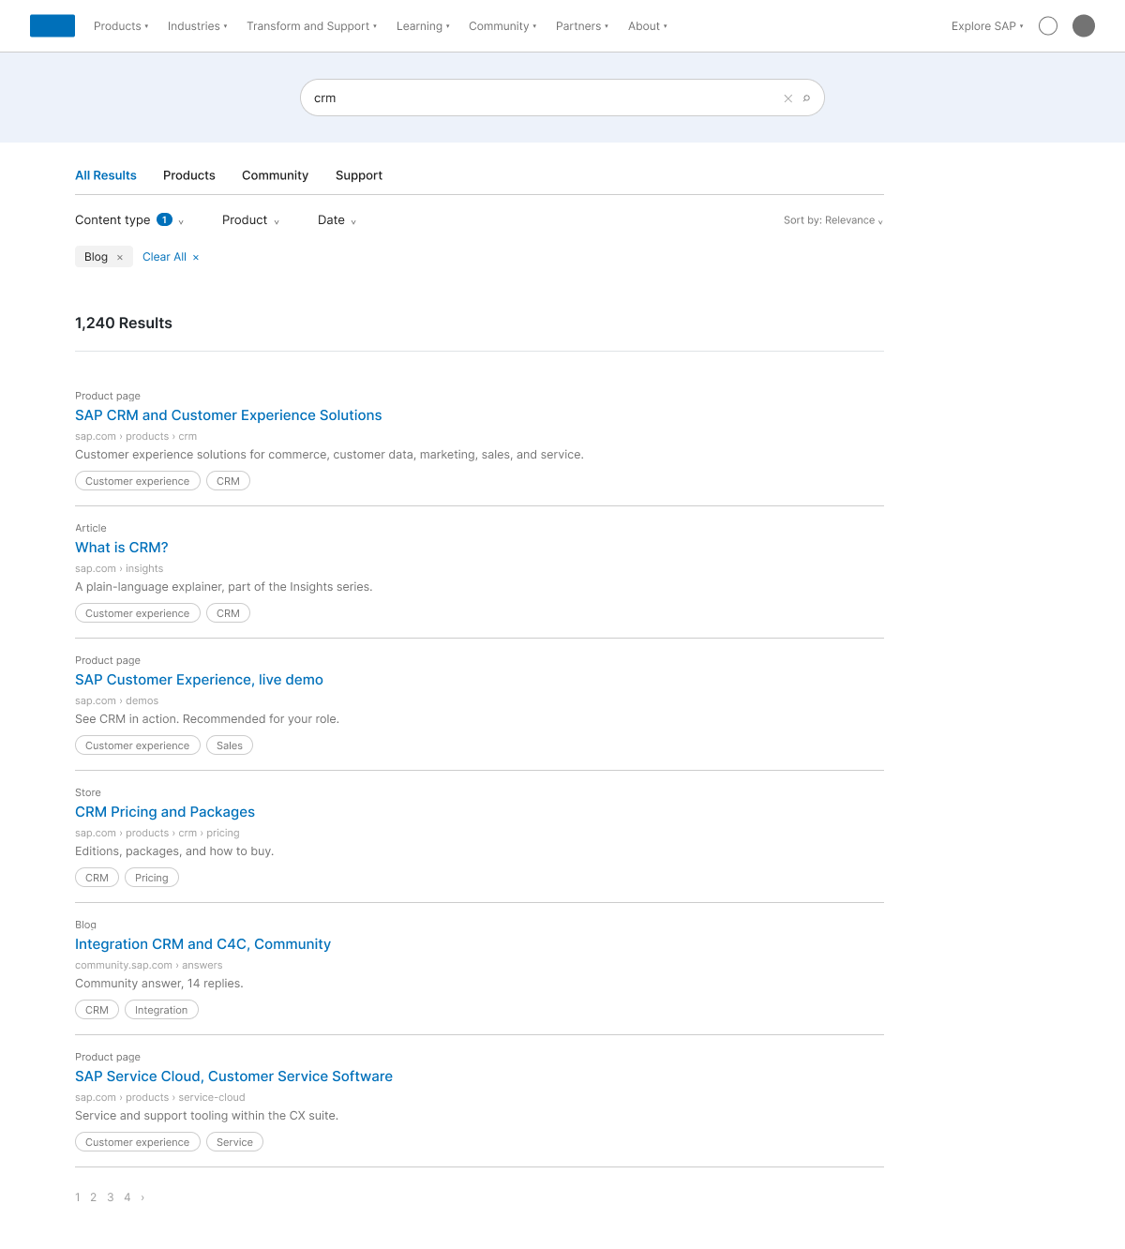Open the Product filter dropdown
Viewport: 1125px width, 1249px height.
pos(250,220)
